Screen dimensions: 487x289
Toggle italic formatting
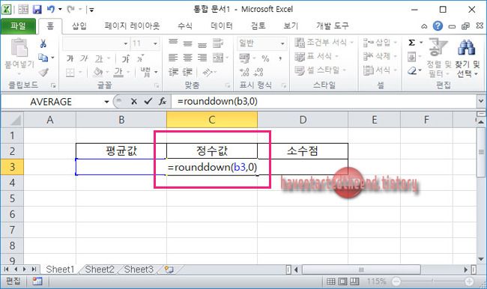pos(84,58)
